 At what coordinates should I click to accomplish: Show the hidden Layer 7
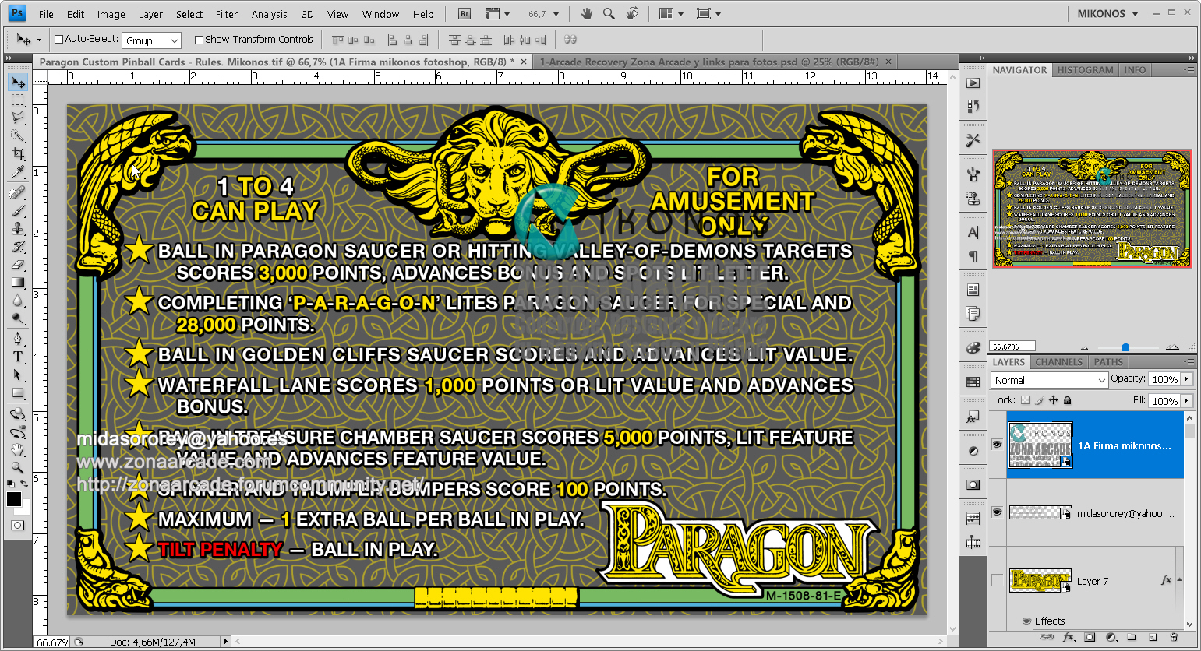[998, 580]
